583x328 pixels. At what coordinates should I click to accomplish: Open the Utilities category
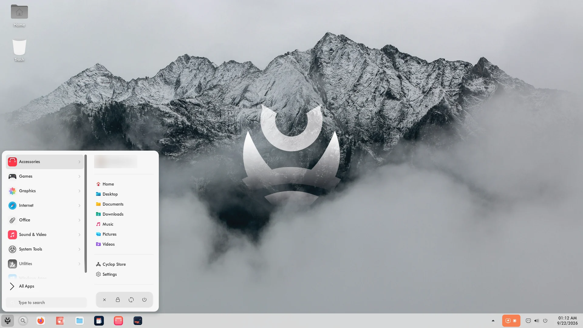point(45,264)
